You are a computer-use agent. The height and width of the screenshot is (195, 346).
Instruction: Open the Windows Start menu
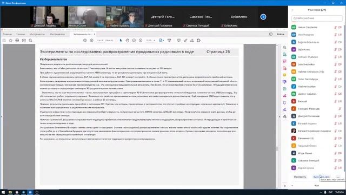(3, 192)
